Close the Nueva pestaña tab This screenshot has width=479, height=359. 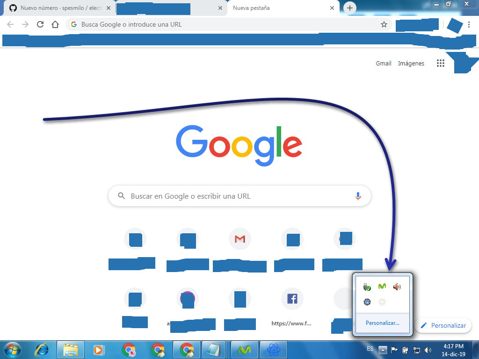pos(332,8)
